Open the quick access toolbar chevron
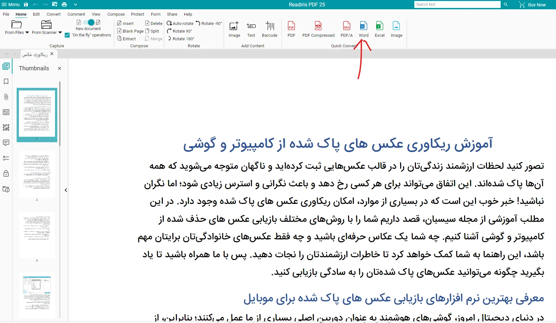Image resolution: width=556 pixels, height=323 pixels. pyautogui.click(x=75, y=4)
